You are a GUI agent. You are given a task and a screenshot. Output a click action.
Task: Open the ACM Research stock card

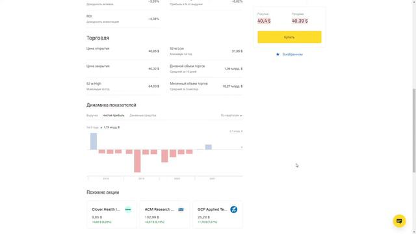pyautogui.click(x=164, y=214)
